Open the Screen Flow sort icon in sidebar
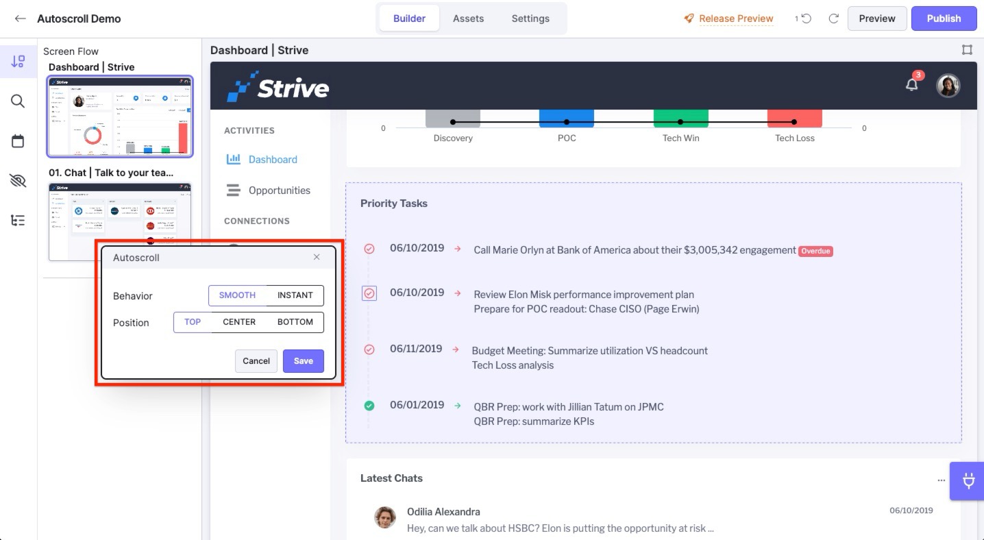 coord(18,62)
